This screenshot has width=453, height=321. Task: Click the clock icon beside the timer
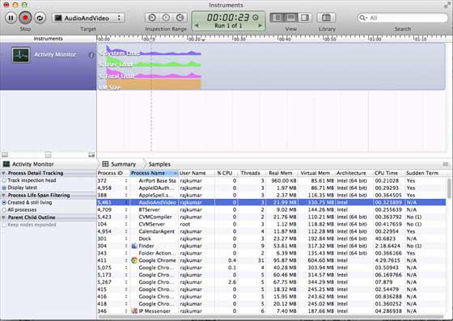point(256,17)
